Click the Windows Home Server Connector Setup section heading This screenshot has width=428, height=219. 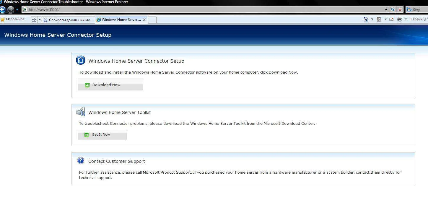point(136,61)
